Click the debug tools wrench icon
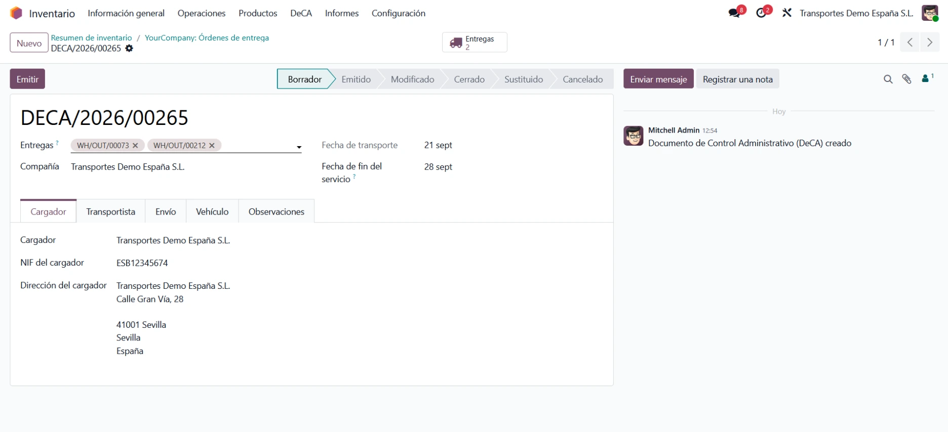The height and width of the screenshot is (432, 948). (x=786, y=13)
